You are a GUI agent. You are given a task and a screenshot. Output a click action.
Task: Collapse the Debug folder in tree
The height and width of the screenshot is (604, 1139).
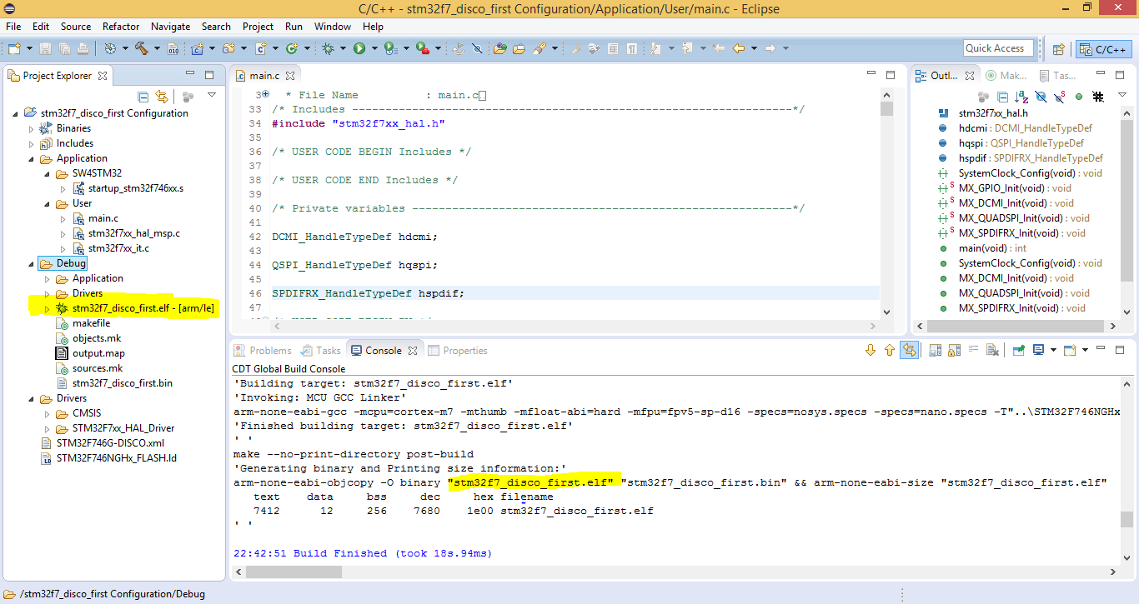click(33, 264)
